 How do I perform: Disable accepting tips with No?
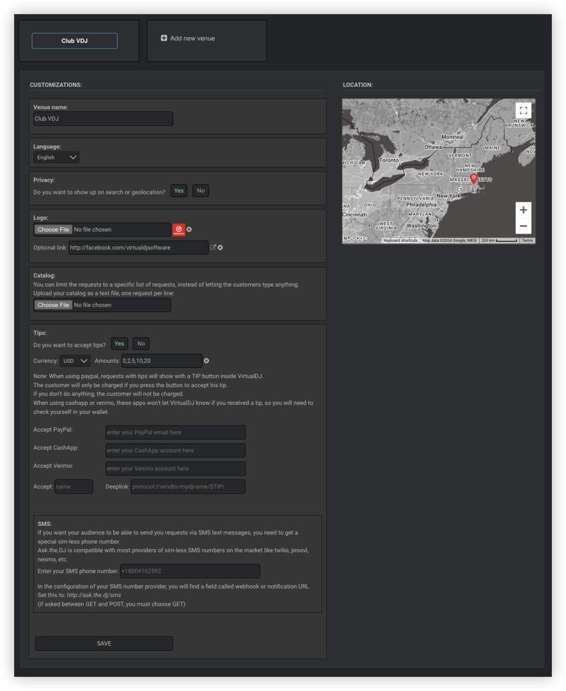[x=141, y=344]
